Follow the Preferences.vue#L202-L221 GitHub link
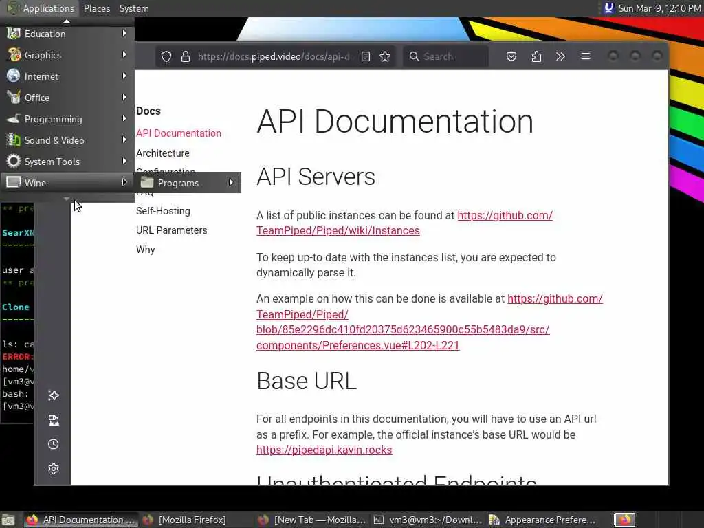Image resolution: width=704 pixels, height=528 pixels. click(x=357, y=345)
